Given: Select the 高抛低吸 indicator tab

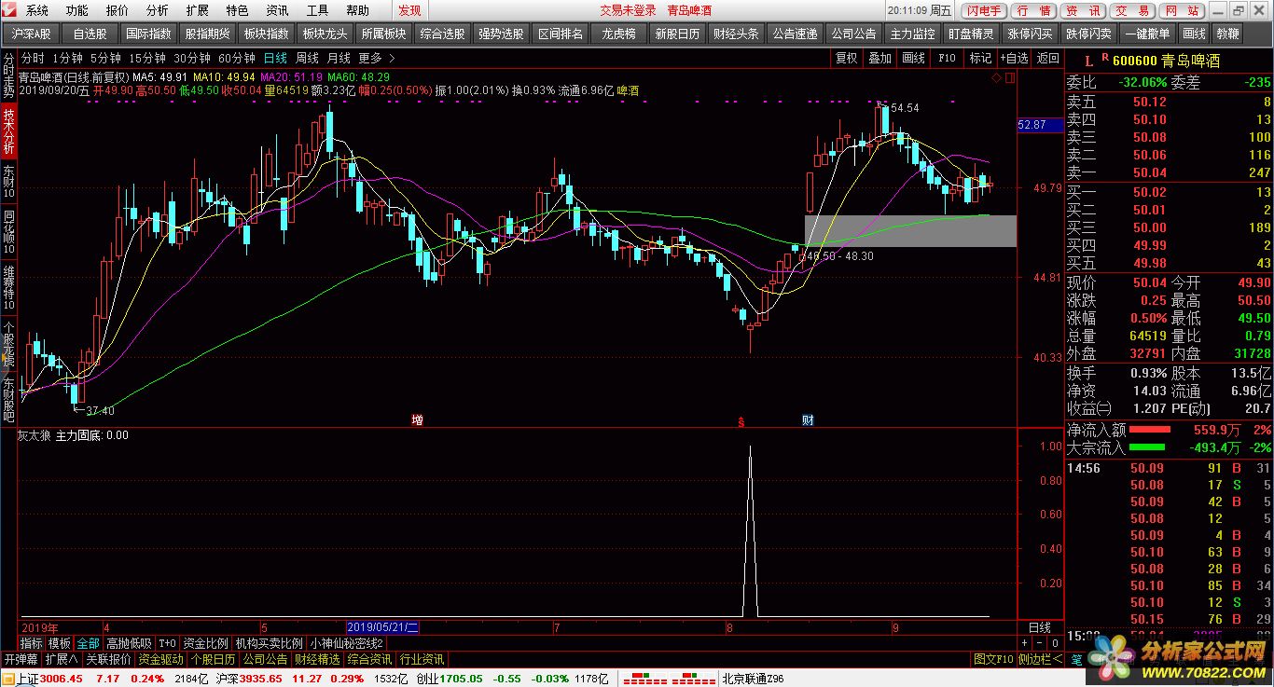Looking at the screenshot, I should (x=129, y=643).
